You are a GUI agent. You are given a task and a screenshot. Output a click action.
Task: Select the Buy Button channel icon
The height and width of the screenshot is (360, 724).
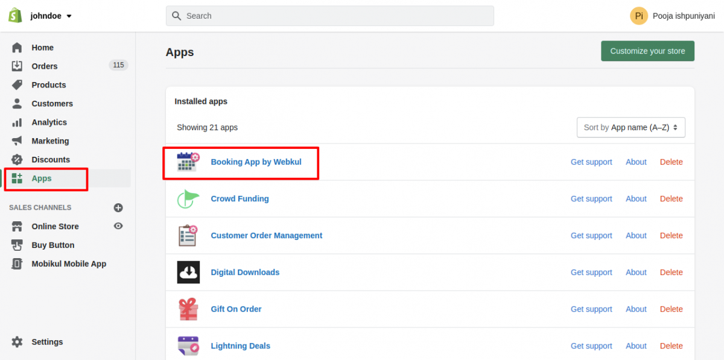17,245
